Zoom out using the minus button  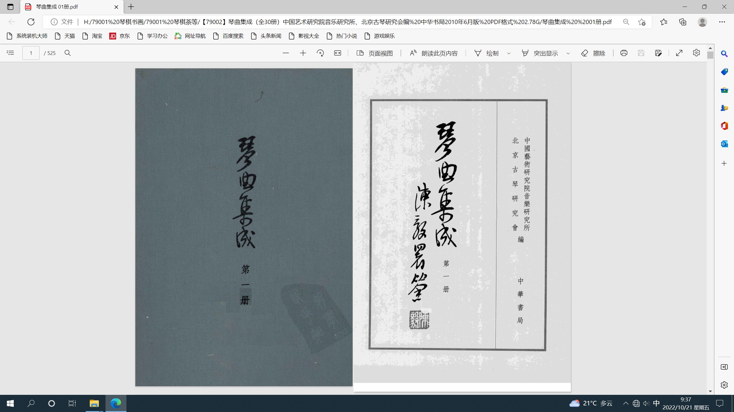click(286, 53)
